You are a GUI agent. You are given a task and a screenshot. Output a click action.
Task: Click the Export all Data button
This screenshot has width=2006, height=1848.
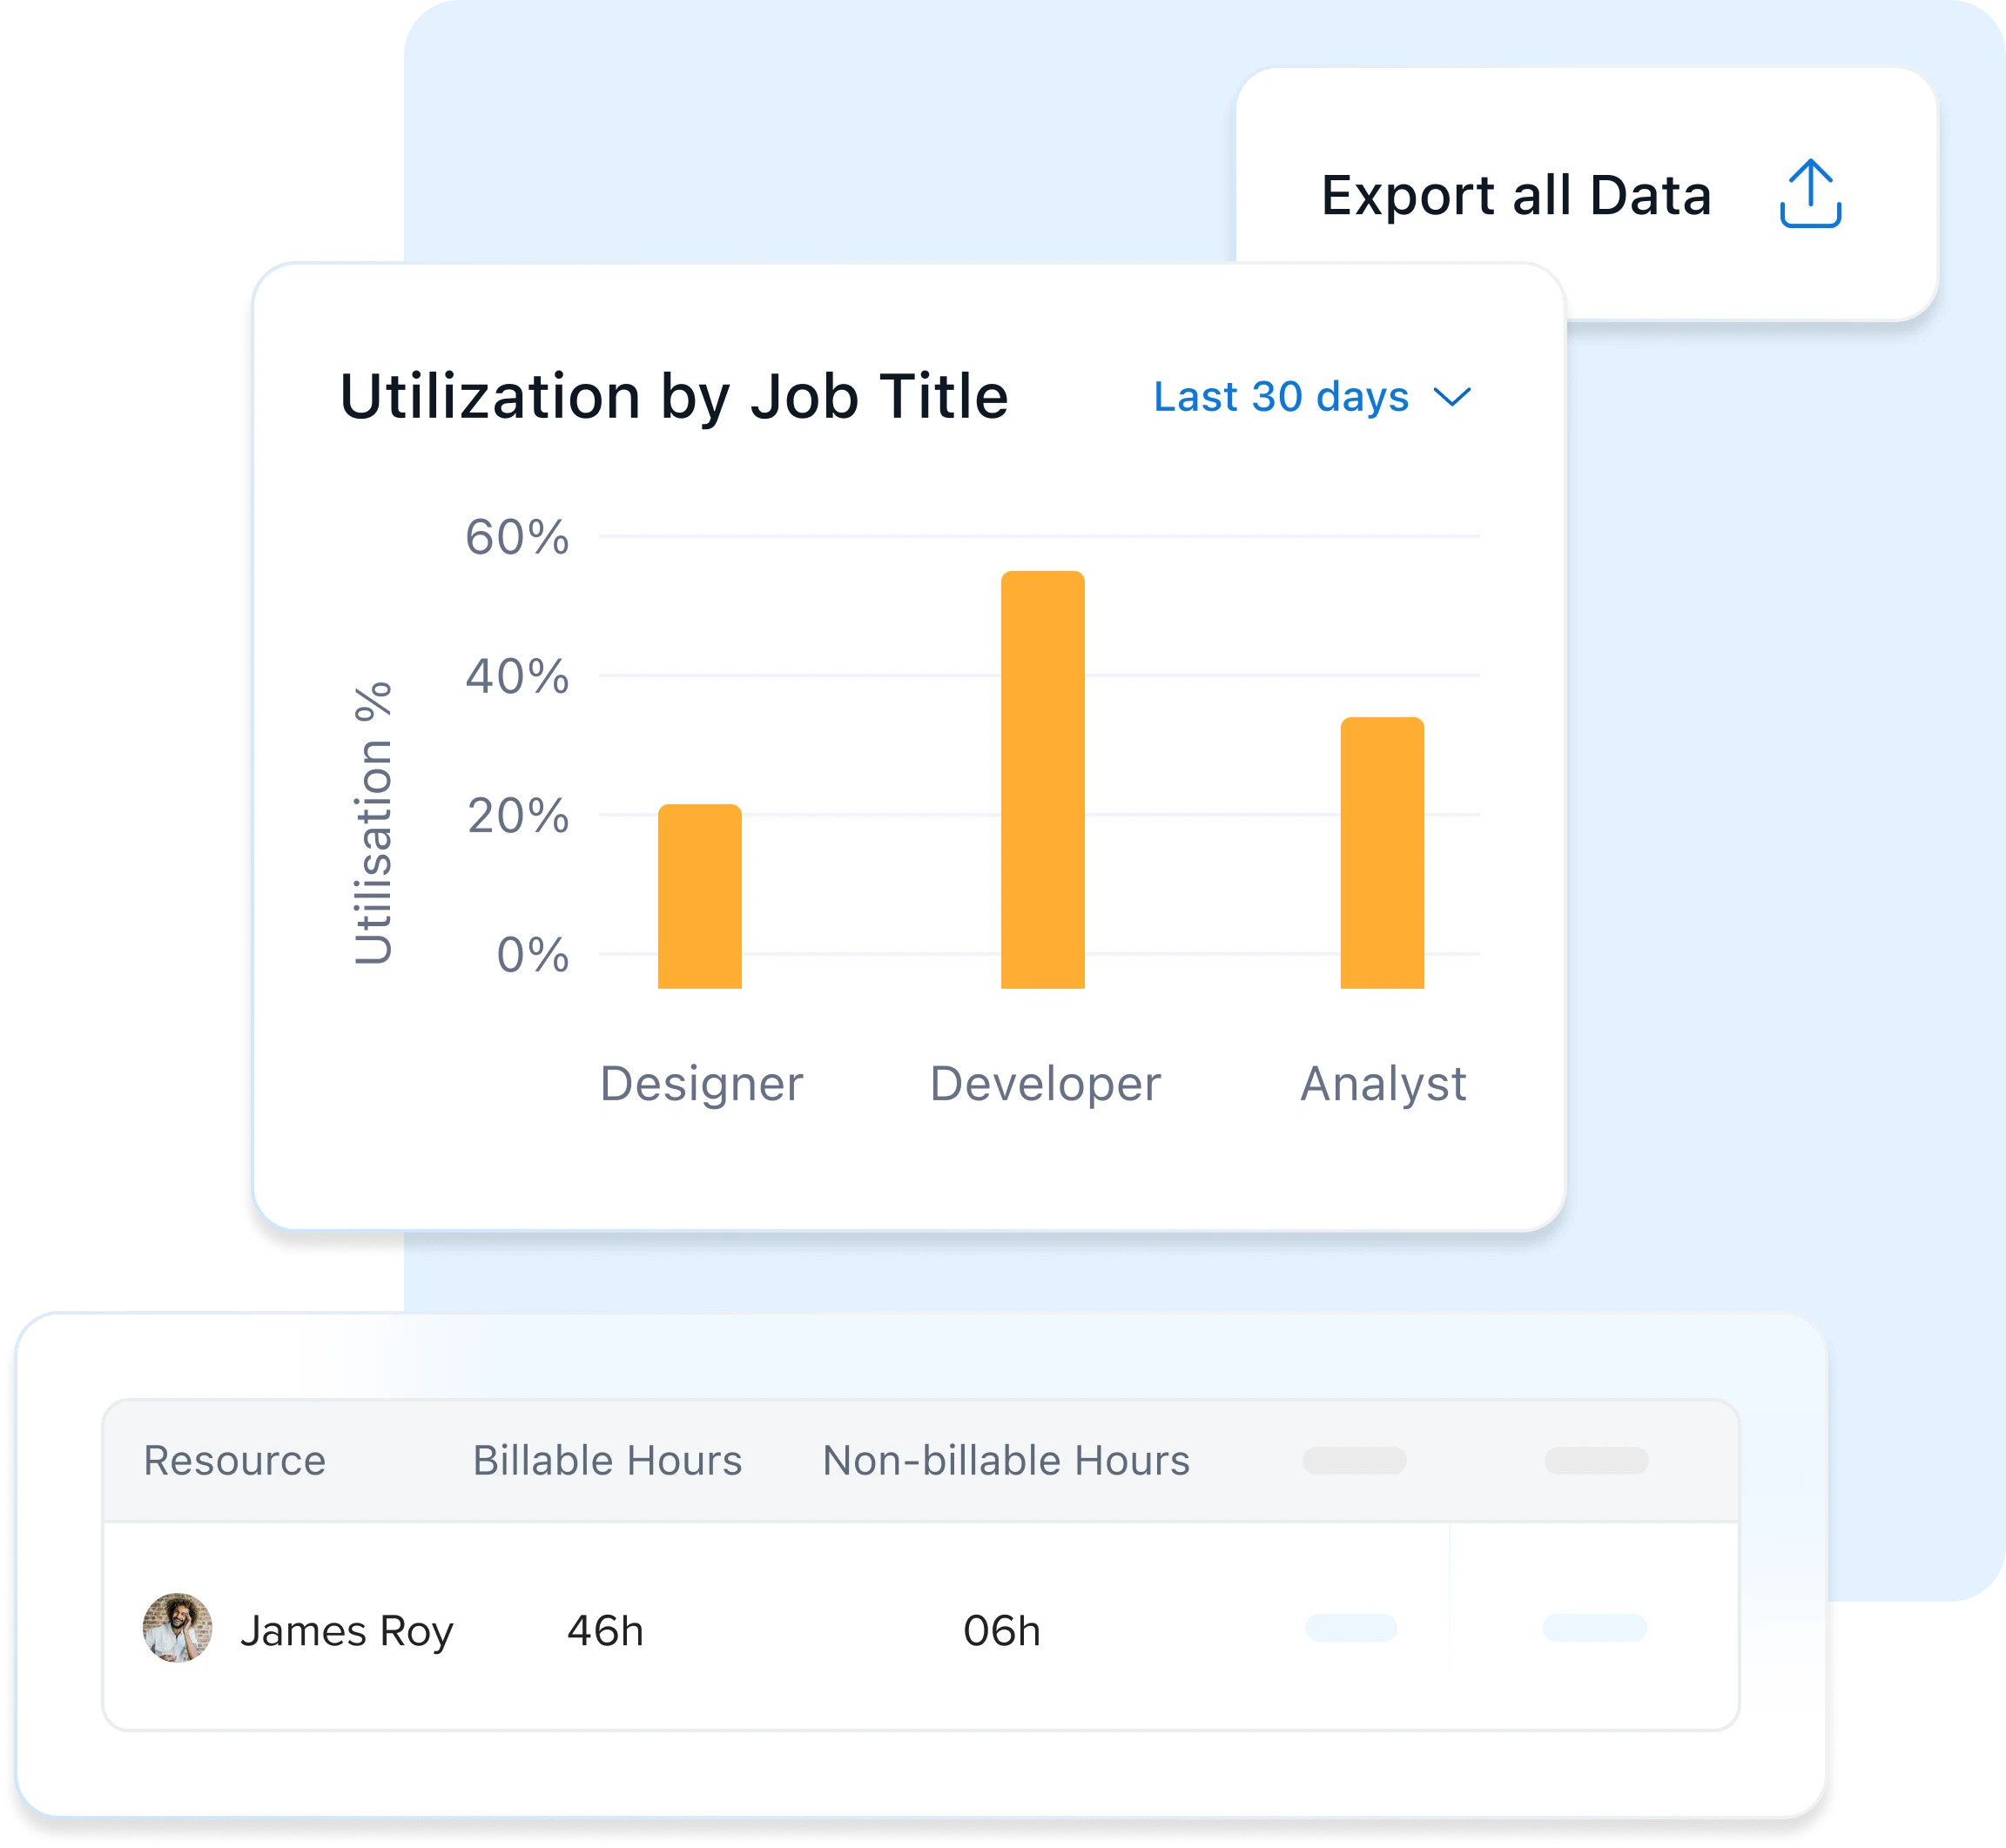1516,195
